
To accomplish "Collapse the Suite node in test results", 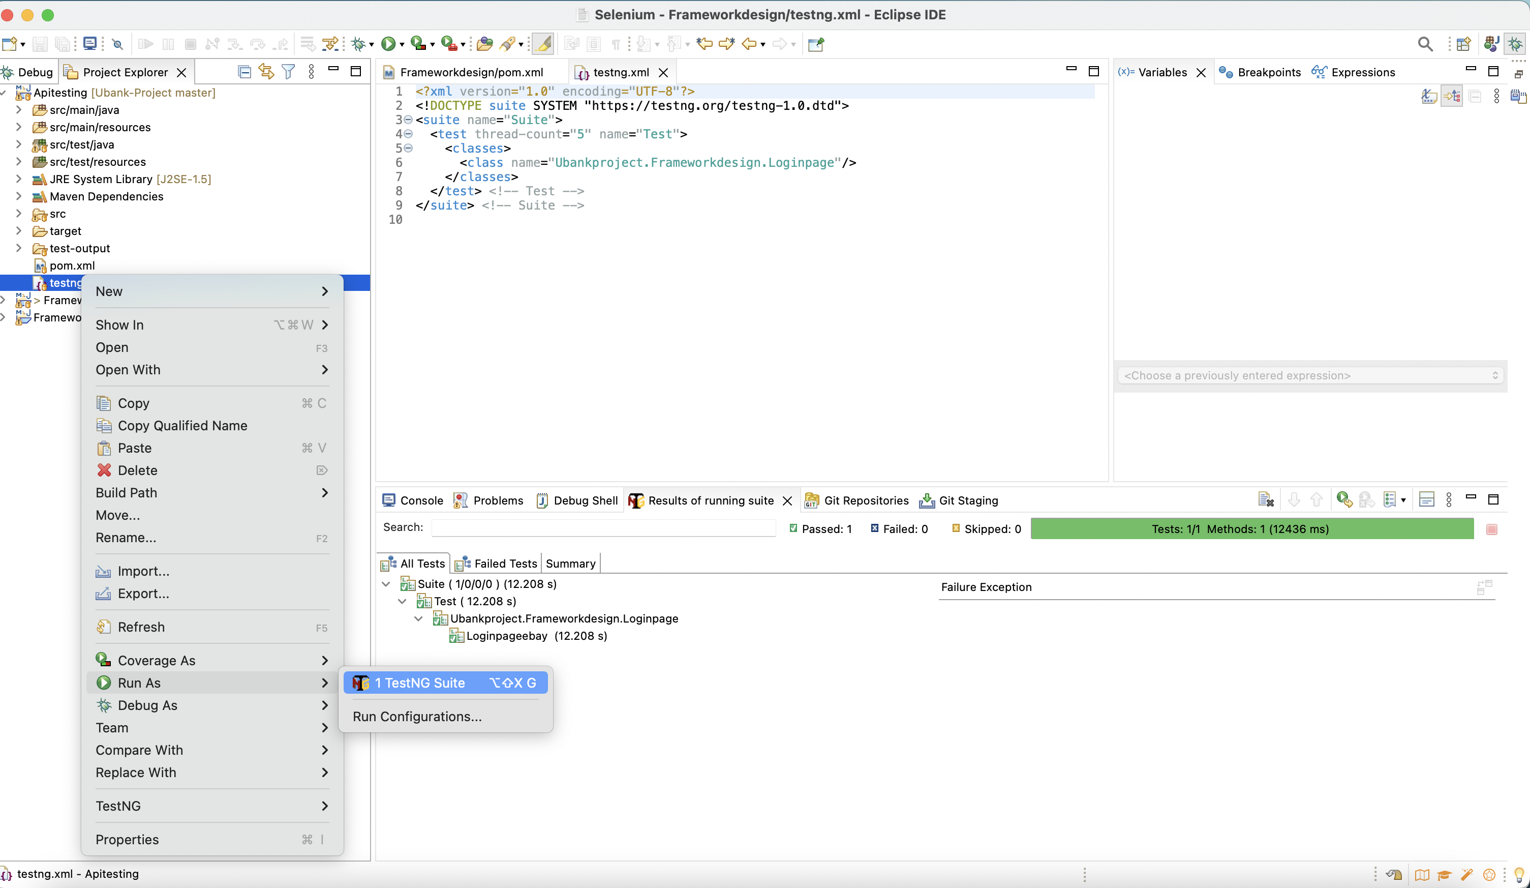I will [x=386, y=584].
